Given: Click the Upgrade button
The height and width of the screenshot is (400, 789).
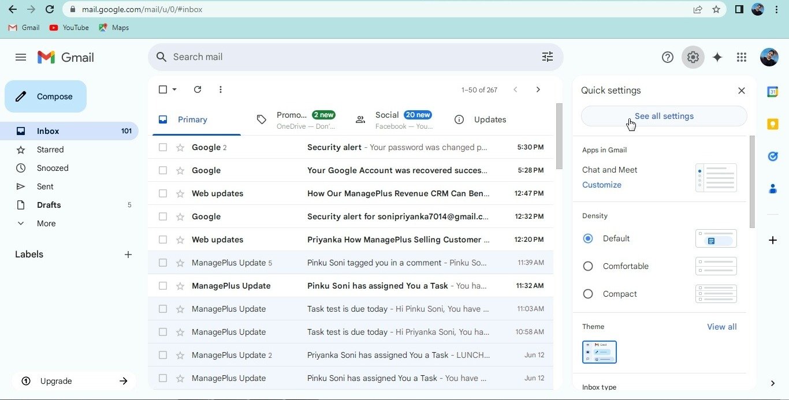Looking at the screenshot, I should [74, 381].
